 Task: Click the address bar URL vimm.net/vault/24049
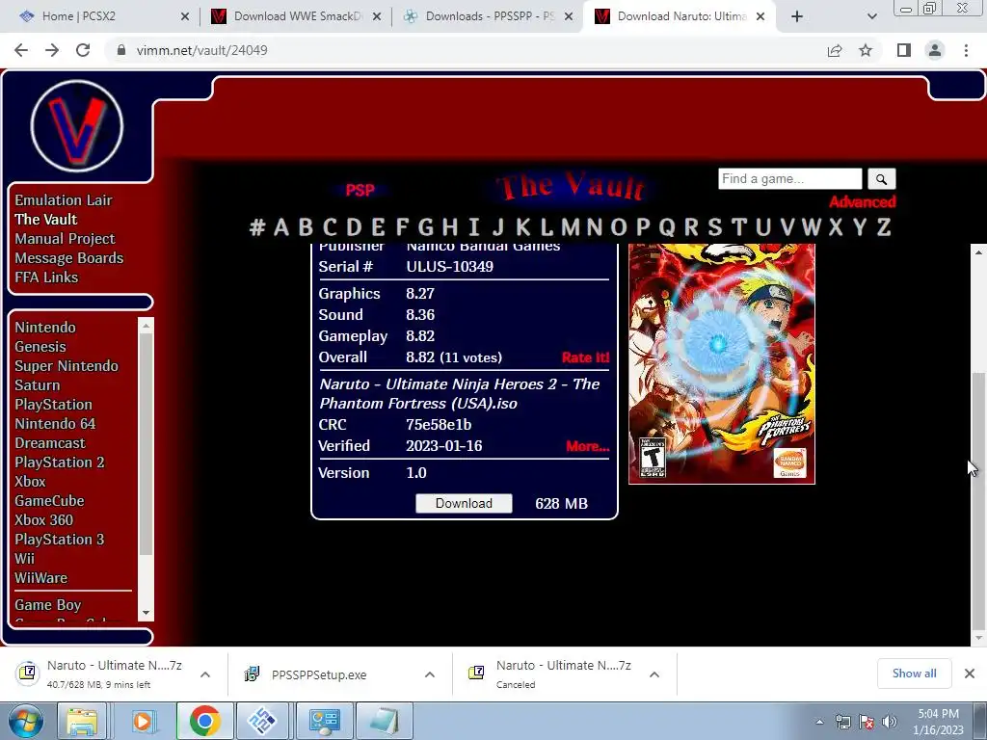click(201, 50)
